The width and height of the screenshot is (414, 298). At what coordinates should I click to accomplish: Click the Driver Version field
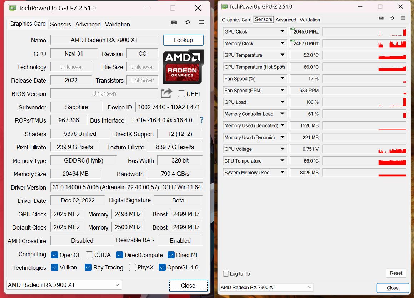tap(126, 187)
